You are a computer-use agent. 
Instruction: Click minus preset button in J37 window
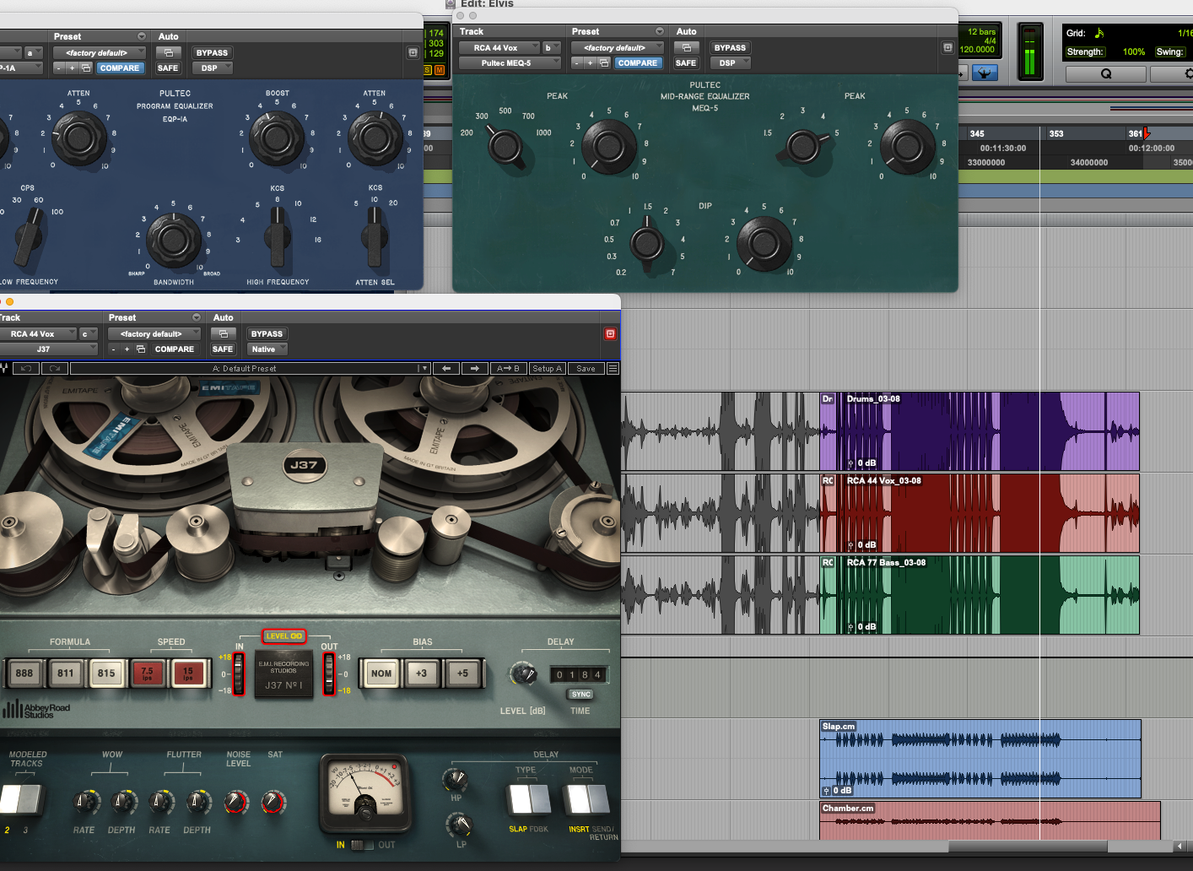coord(114,349)
